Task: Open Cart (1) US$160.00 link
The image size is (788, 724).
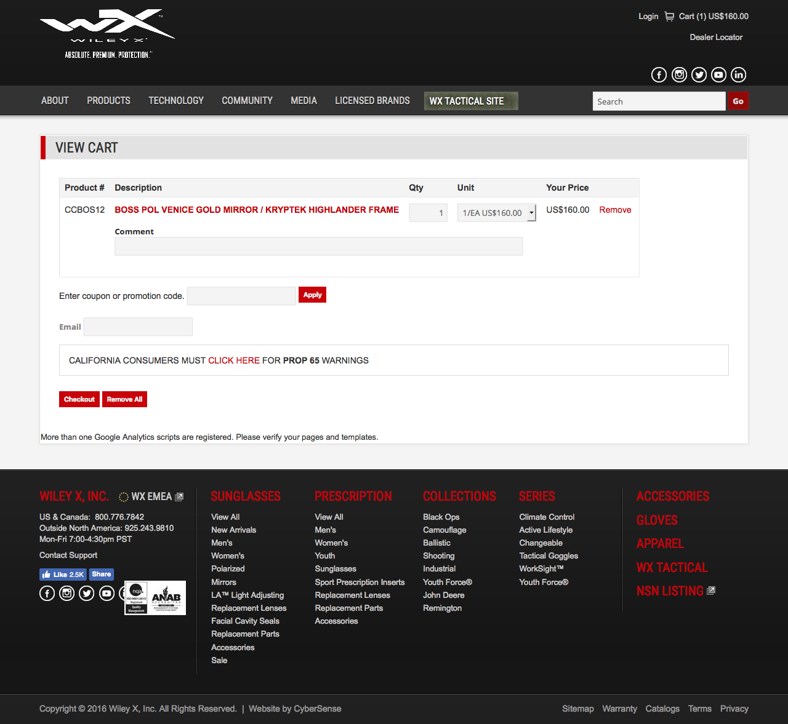Action: [x=714, y=17]
